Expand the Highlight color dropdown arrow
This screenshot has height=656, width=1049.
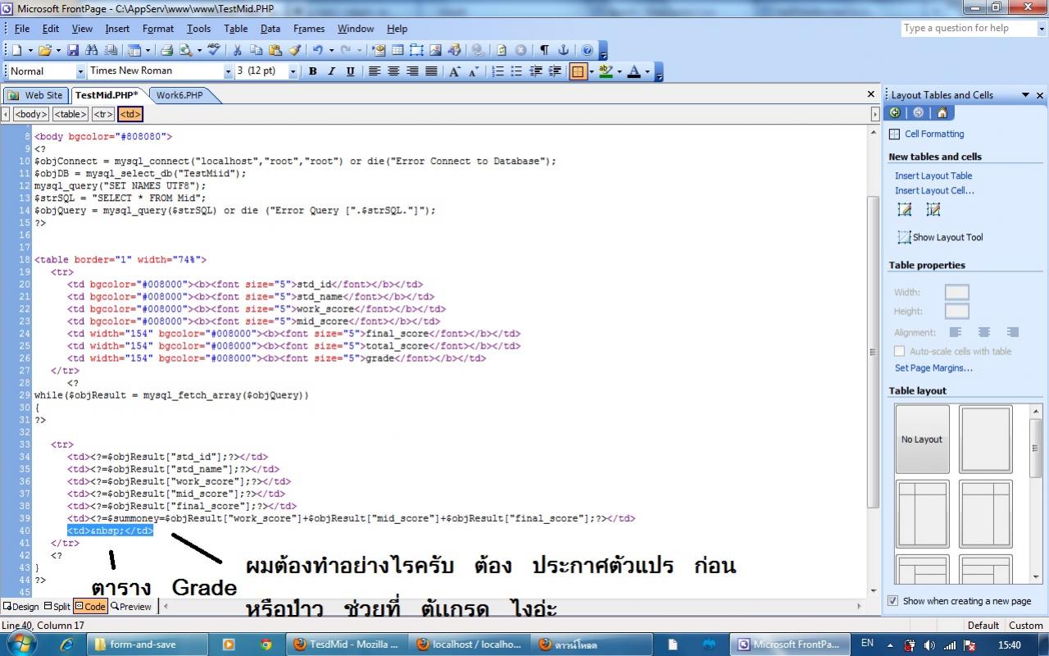click(620, 72)
